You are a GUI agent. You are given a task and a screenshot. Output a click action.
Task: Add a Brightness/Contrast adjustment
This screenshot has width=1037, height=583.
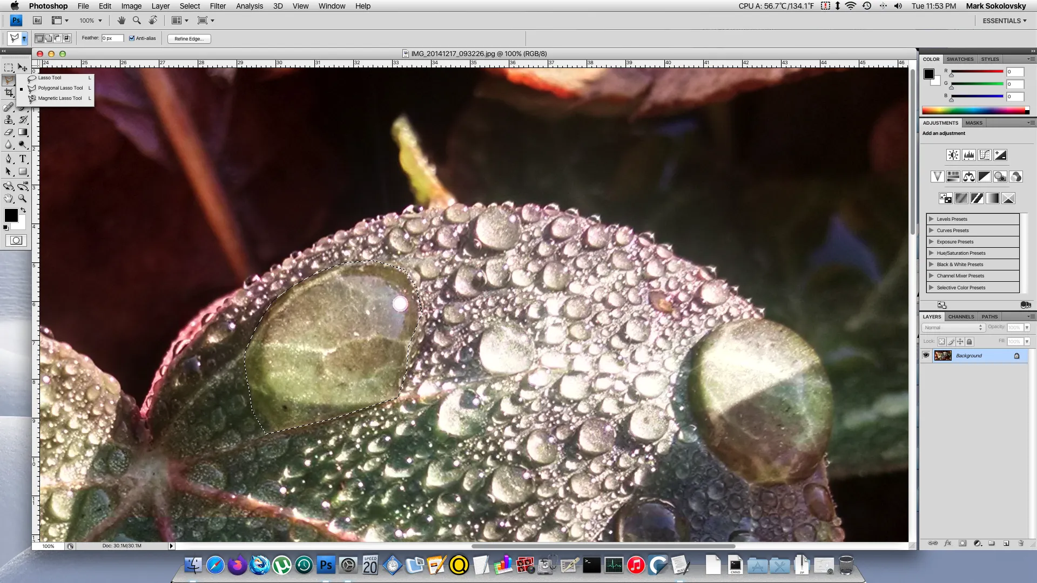tap(953, 155)
